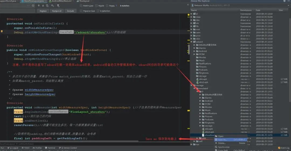The height and width of the screenshot is (151, 291).
Task: Open search history icon in find field
Action: [x=33, y=6]
